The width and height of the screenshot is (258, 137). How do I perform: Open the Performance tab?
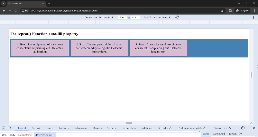point(81,128)
